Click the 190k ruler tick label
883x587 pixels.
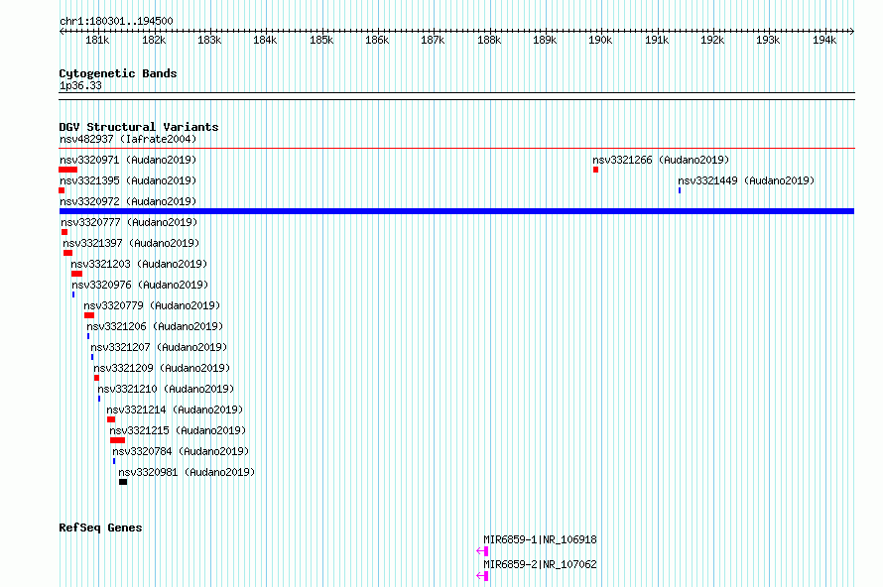click(600, 40)
